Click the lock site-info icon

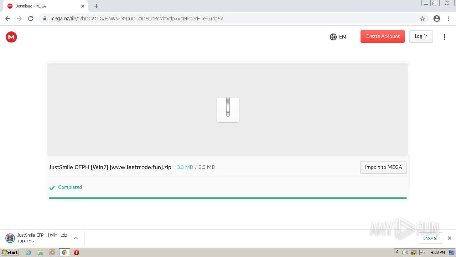pos(45,19)
